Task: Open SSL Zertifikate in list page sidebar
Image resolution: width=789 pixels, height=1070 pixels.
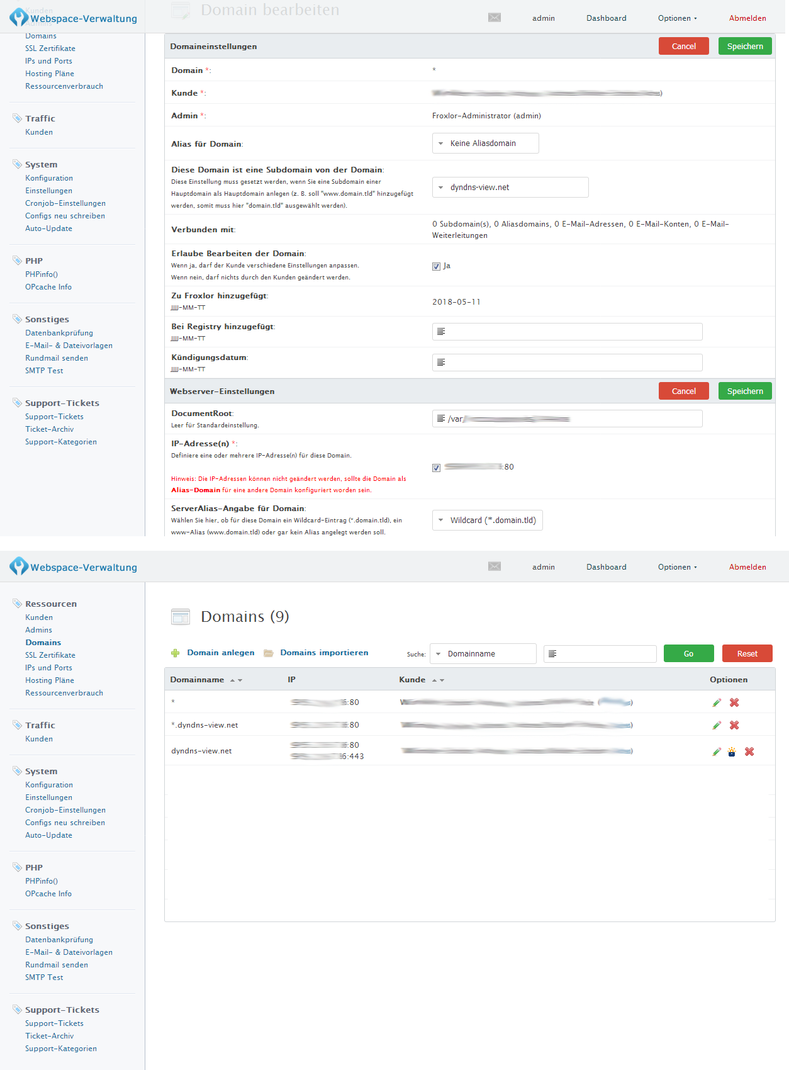Action: (50, 655)
